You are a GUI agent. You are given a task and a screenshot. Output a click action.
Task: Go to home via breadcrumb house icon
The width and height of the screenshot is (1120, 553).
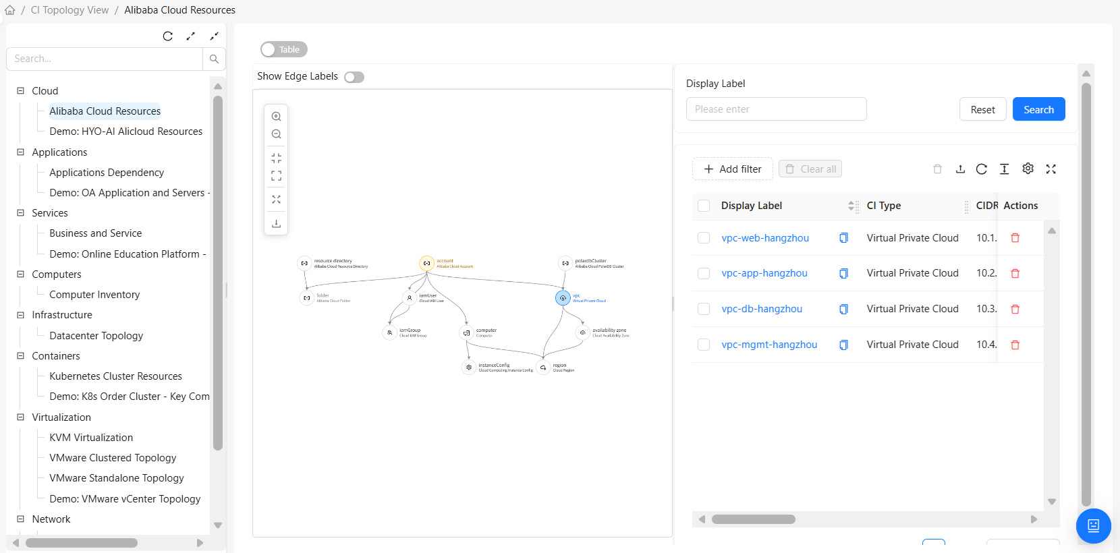pos(10,10)
